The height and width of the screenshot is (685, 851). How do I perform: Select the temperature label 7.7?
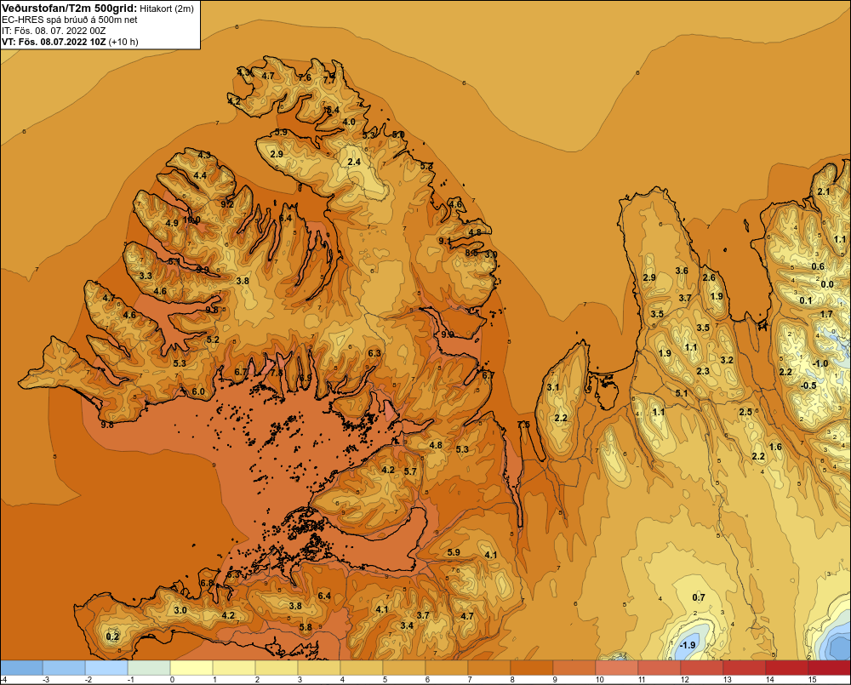(x=329, y=79)
